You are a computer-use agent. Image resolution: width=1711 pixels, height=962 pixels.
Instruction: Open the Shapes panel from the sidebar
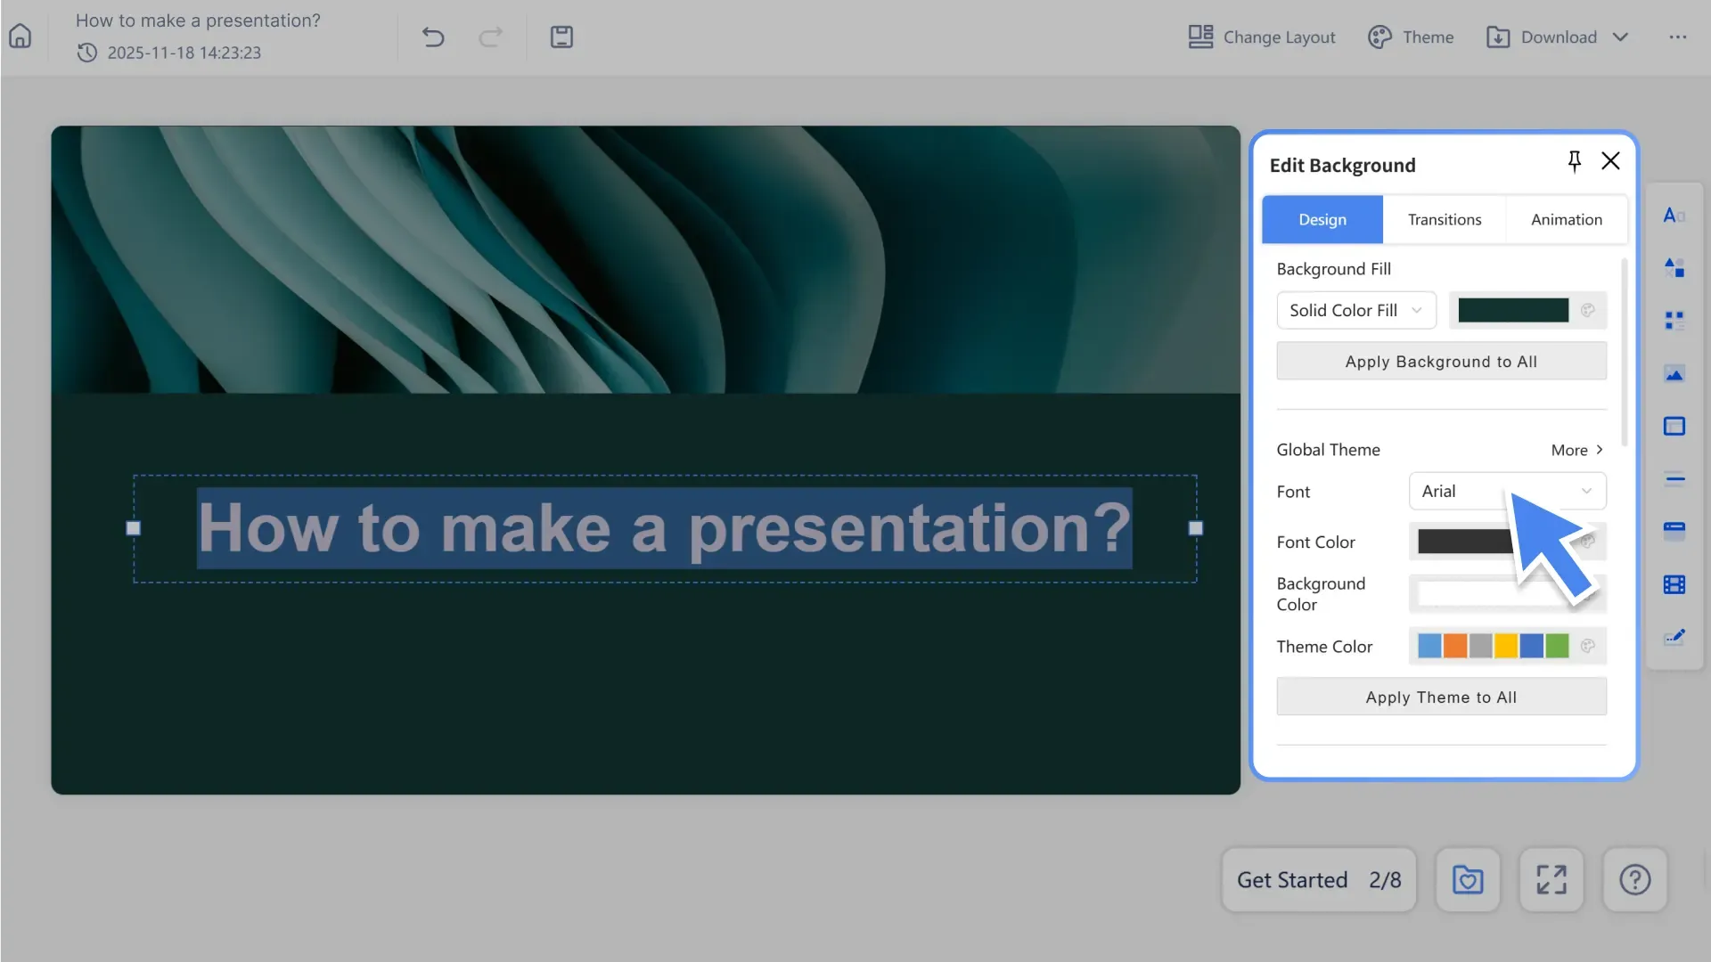pyautogui.click(x=1674, y=266)
